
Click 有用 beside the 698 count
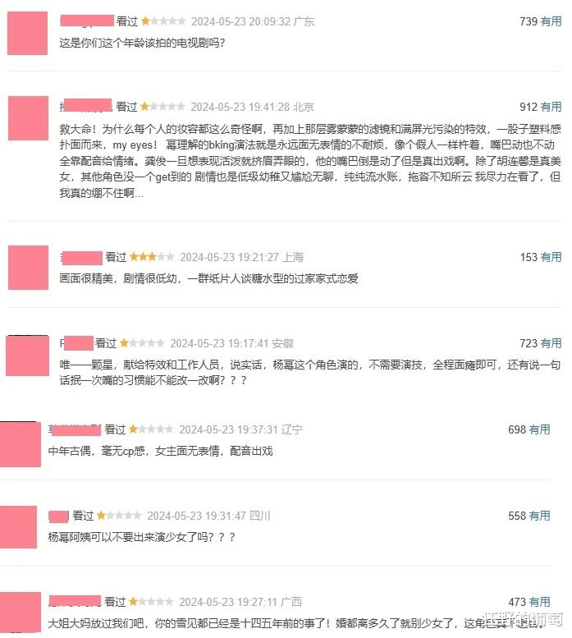pyautogui.click(x=539, y=429)
